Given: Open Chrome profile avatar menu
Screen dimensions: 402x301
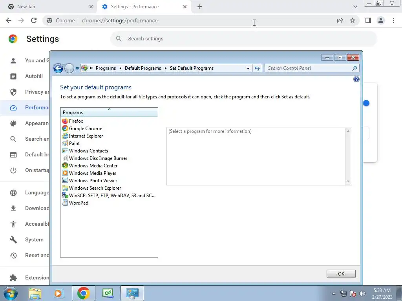Looking at the screenshot, I should click(381, 20).
